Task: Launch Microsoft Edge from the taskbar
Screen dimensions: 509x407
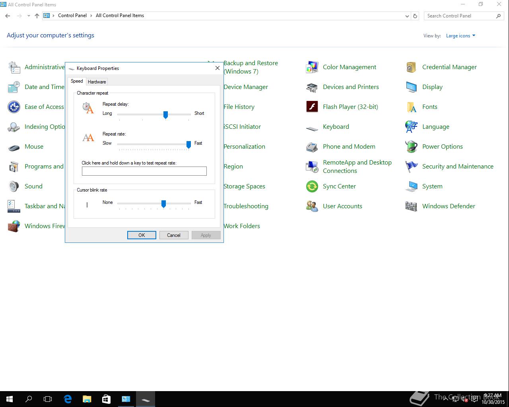Action: [x=68, y=399]
